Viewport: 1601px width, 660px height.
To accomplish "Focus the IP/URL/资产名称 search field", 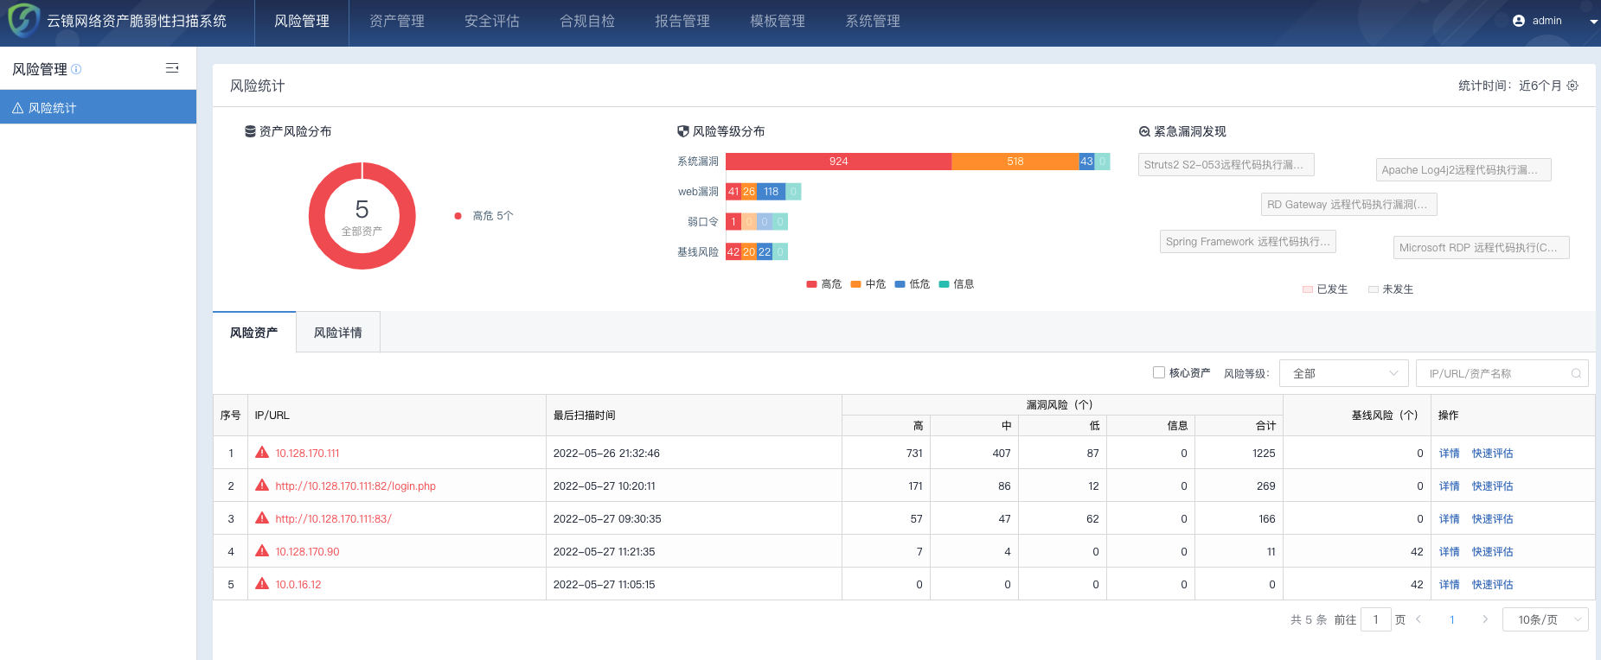I will (x=1502, y=373).
